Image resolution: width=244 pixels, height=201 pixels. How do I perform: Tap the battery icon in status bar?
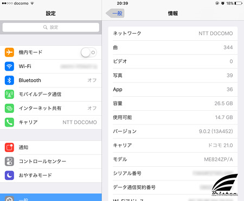point(239,3)
